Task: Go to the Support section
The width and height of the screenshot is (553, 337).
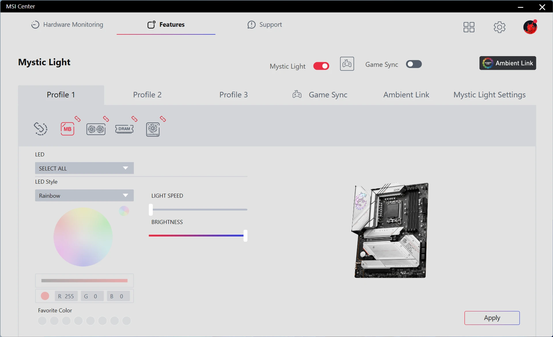Action: coord(264,25)
